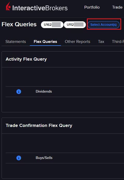Select the U112 account chip
Viewport: 124px width, 180px height.
pos(75,25)
